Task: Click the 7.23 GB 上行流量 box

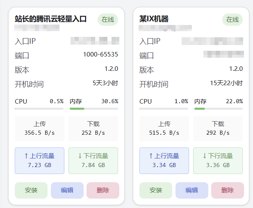Action: tap(39, 161)
